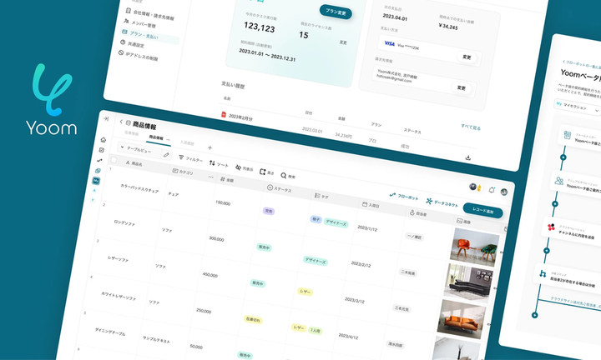Click 変更 next to the VISA card
The height and width of the screenshot is (360, 601).
pos(467,57)
